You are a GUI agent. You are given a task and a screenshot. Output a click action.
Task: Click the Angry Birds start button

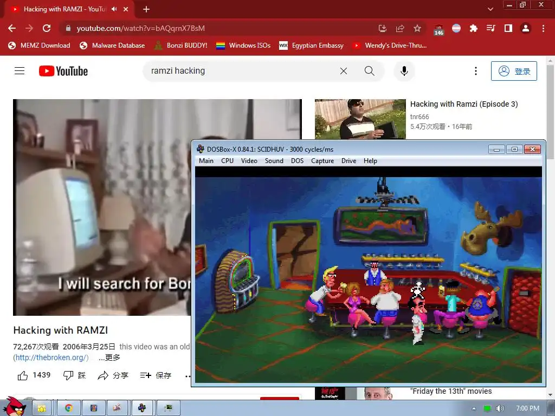tap(14, 406)
